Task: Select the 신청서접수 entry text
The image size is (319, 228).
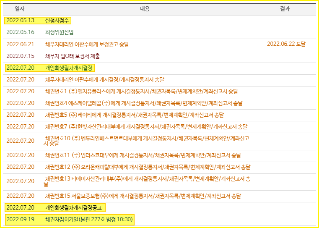Action: pos(57,21)
